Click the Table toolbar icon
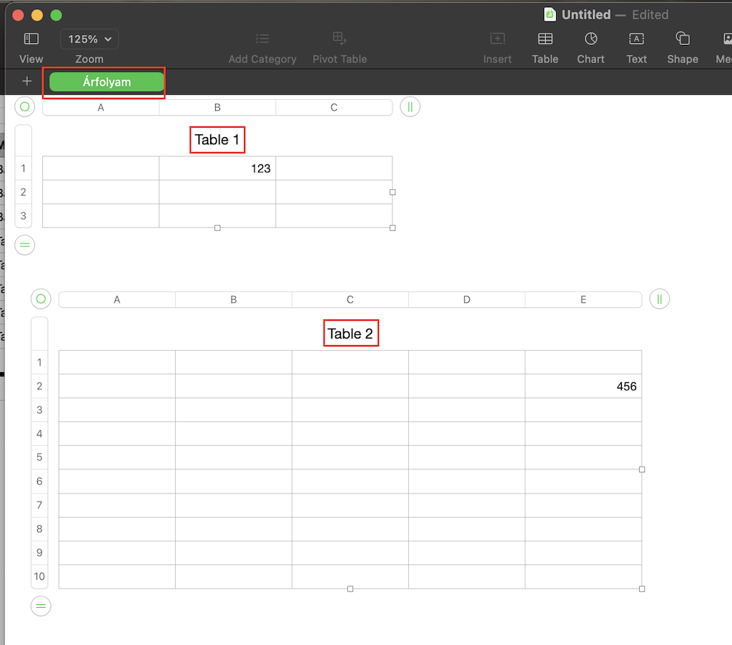732x645 pixels. pos(545,39)
